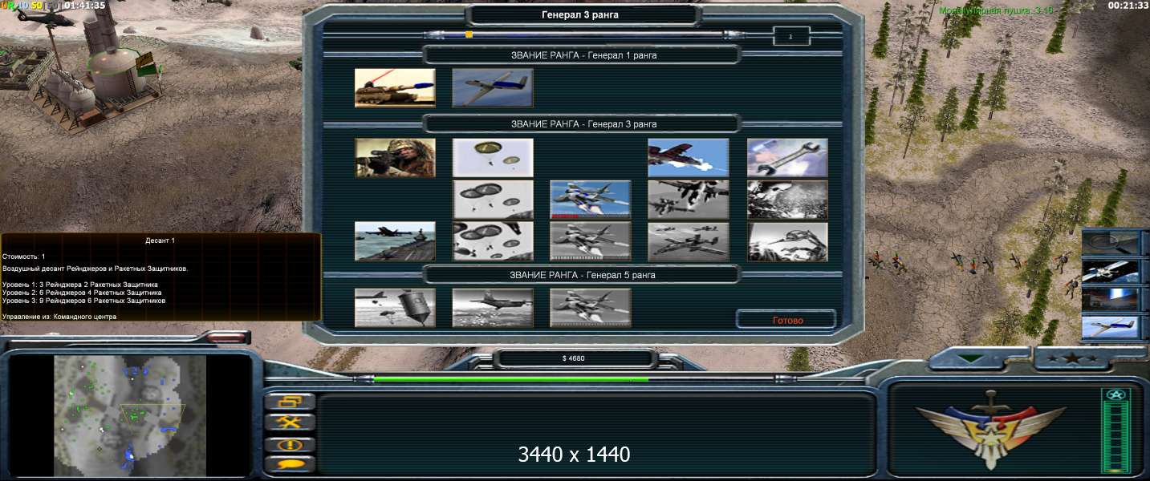Pick the aircraft carrier power icon
1150x481 pixels.
point(395,241)
